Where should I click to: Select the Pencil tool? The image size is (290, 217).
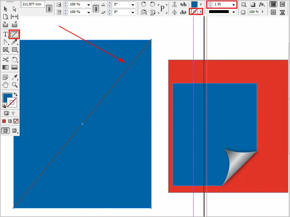(x=14, y=42)
